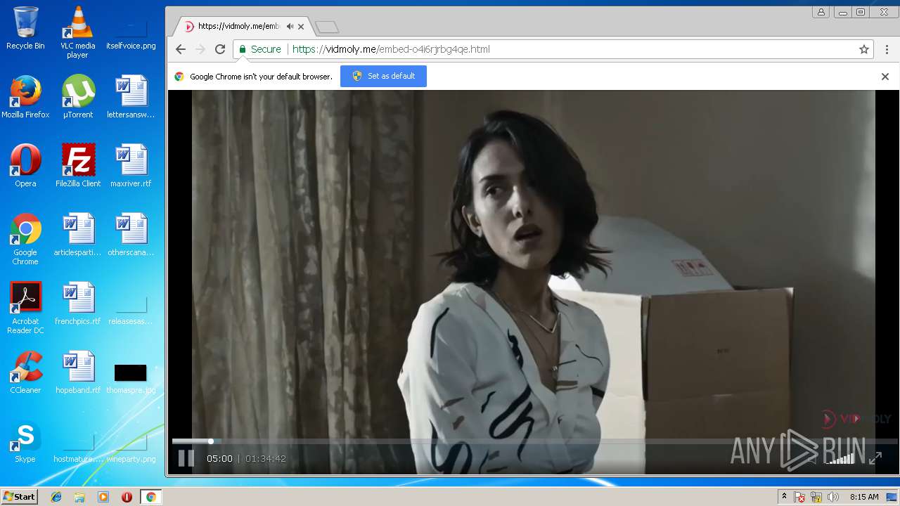Launch FileZilla Client shortcut

(x=78, y=166)
